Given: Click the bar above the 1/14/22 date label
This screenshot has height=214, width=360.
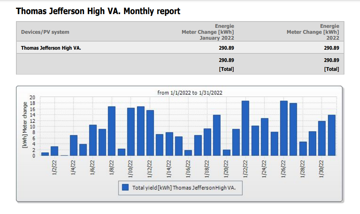Looking at the screenshot, I should 169,144.
